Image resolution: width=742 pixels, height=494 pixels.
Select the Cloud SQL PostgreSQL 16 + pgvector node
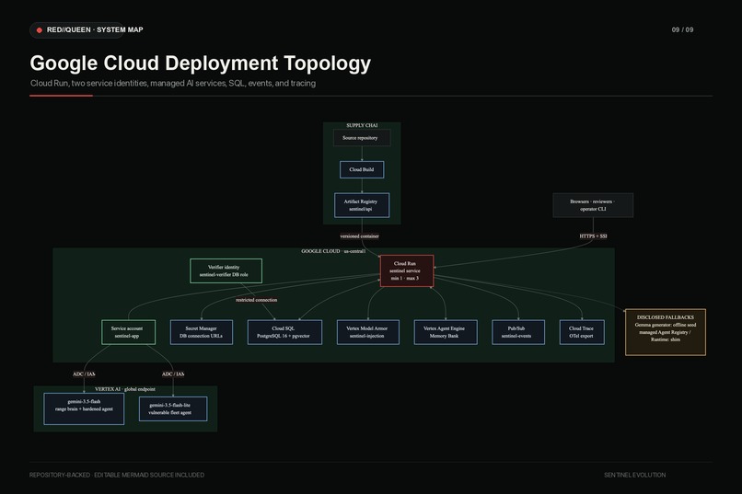[284, 332]
